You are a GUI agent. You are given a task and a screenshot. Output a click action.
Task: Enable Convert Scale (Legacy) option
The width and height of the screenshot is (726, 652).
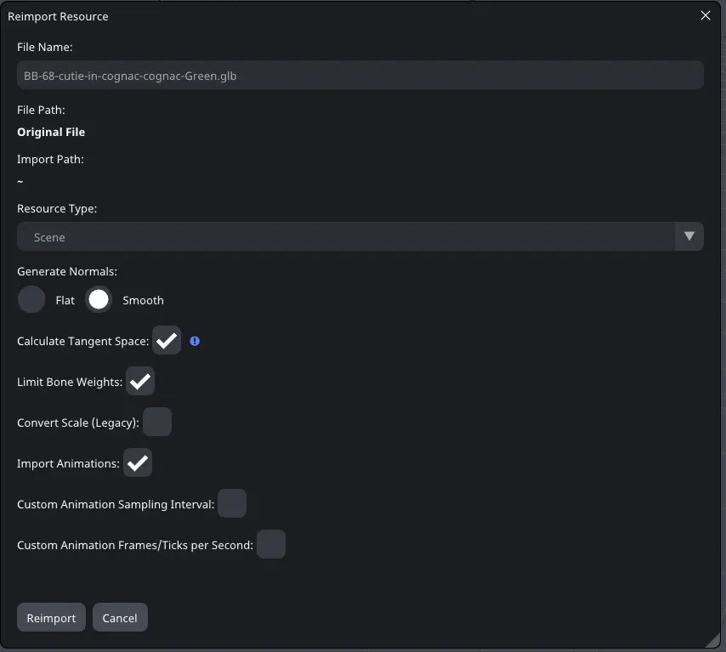click(157, 422)
